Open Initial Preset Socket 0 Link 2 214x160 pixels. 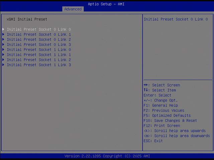[x=39, y=39]
